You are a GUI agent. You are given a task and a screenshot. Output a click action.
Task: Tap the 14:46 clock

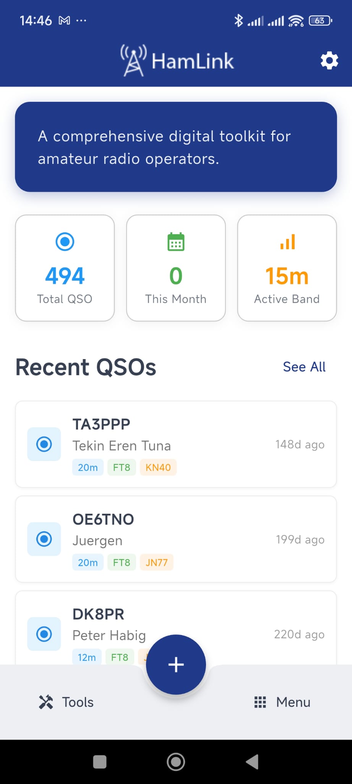tap(36, 20)
